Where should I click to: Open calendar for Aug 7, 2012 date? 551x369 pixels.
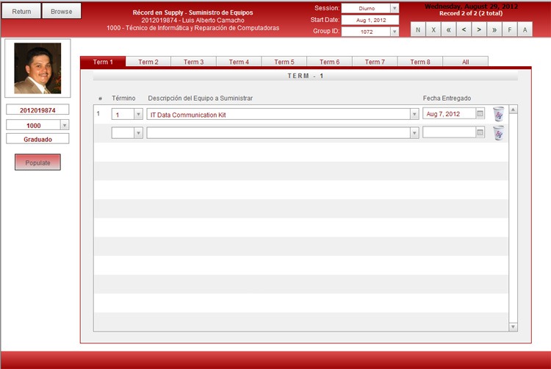(480, 113)
